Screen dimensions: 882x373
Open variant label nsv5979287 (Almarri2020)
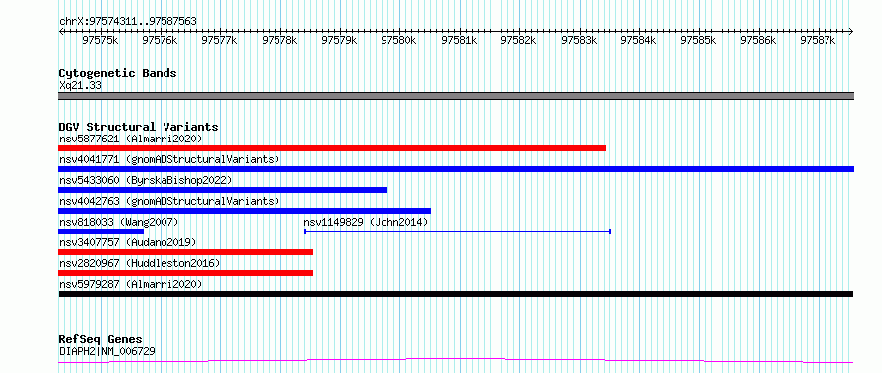pyautogui.click(x=131, y=284)
